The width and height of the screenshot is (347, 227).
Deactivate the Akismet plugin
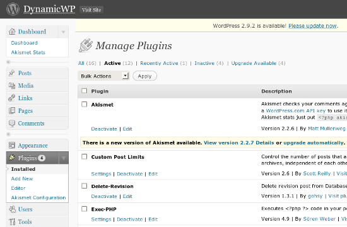point(104,129)
